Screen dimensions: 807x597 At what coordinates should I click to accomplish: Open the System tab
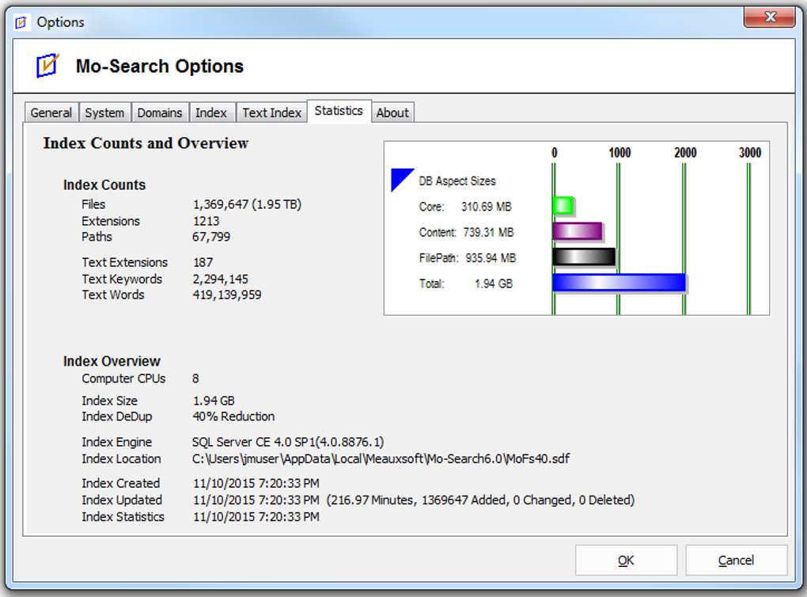(104, 112)
